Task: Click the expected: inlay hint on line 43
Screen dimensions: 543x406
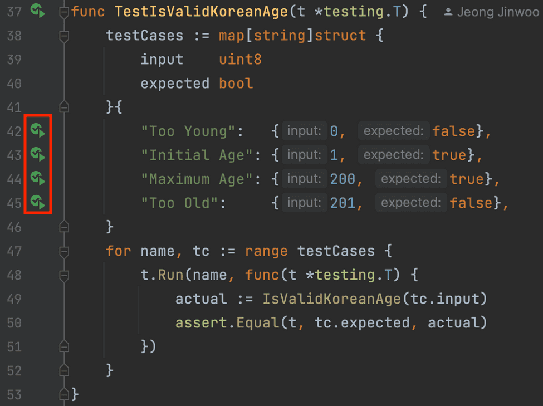Action: coord(394,155)
